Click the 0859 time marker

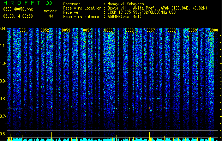pyautogui.click(x=193, y=30)
